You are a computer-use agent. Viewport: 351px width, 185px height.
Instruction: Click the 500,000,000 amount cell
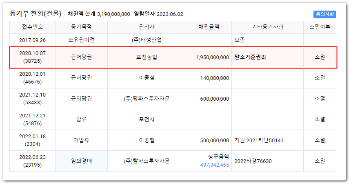[x=209, y=140]
